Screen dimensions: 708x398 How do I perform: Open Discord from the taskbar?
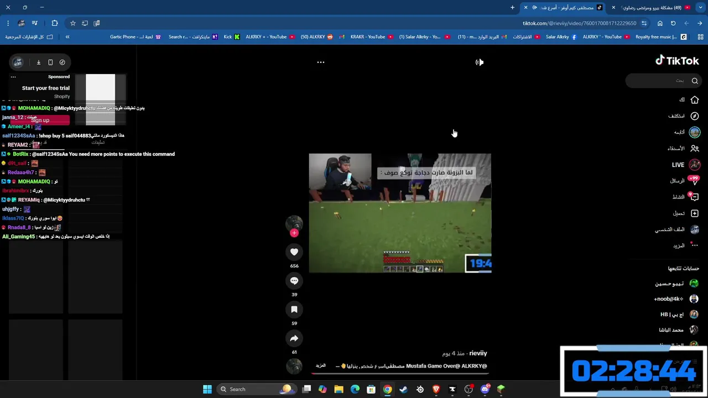click(485, 389)
